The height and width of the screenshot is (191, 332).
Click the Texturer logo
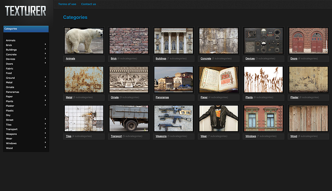26,11
